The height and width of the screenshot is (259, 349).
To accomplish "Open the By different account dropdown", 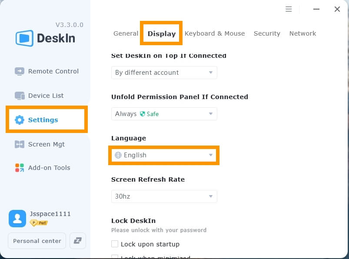I will pos(164,73).
